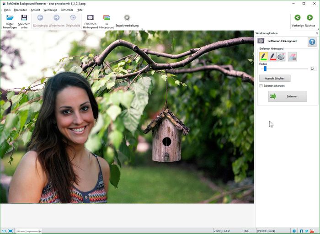Click the Radius value field showing 22
This screenshot has height=234, width=320.
[313, 69]
